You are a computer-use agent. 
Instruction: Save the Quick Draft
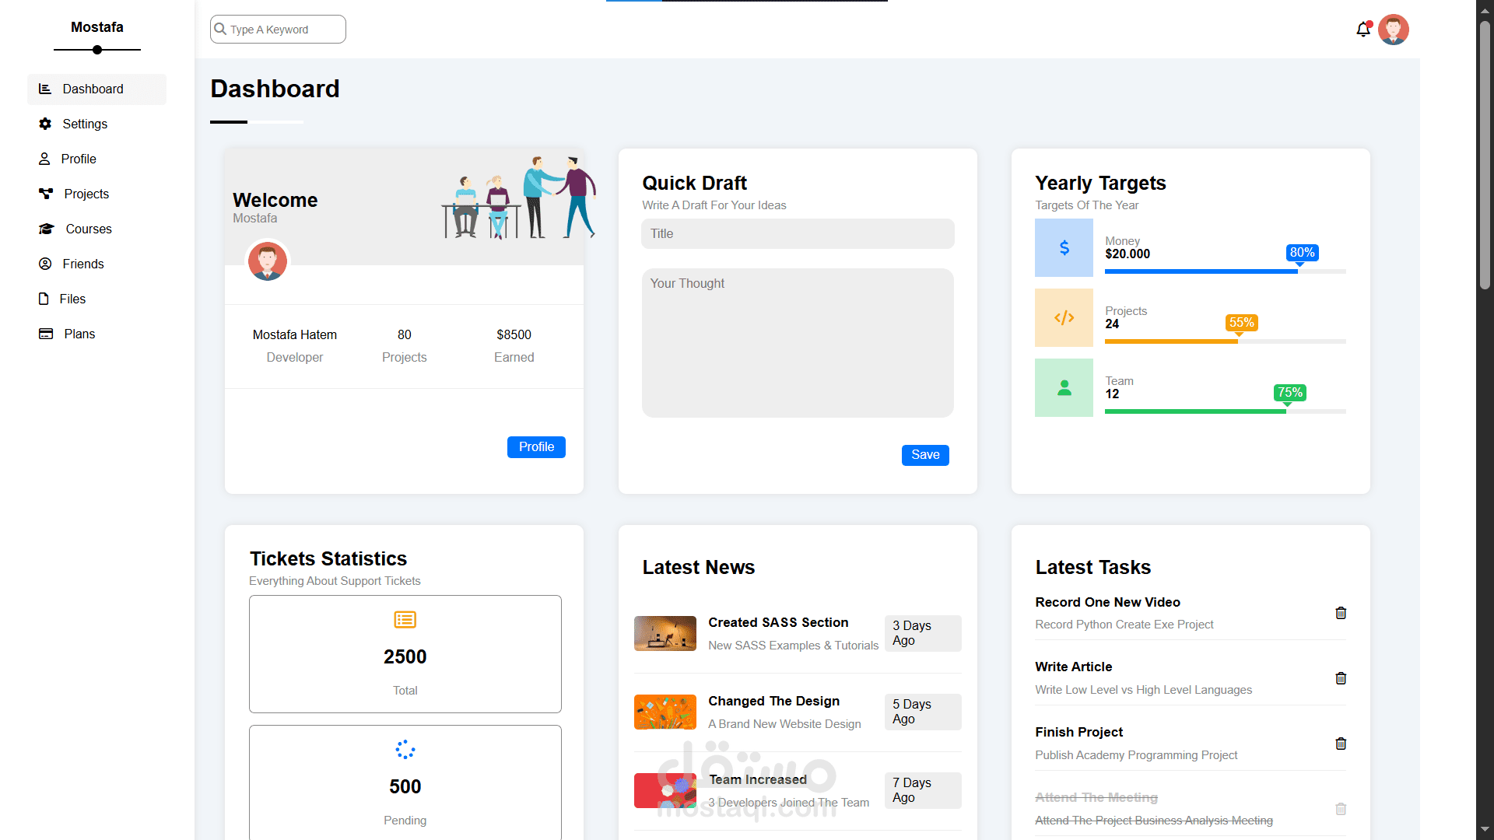point(924,455)
